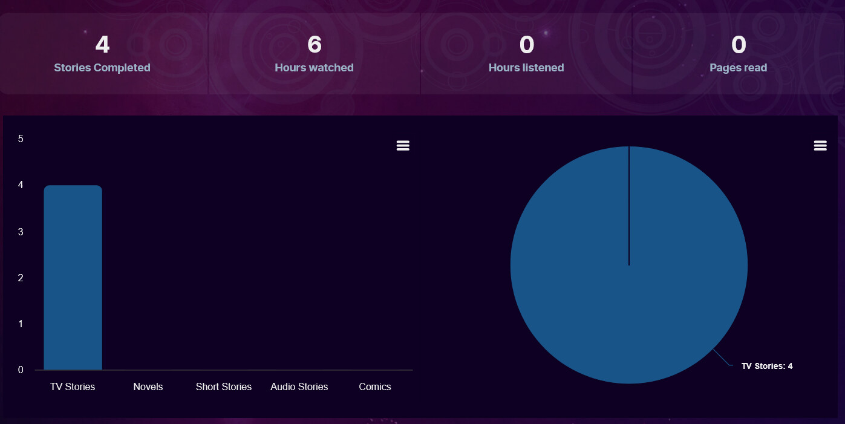Click the y-axis value 5
This screenshot has height=424, width=845.
pos(21,139)
